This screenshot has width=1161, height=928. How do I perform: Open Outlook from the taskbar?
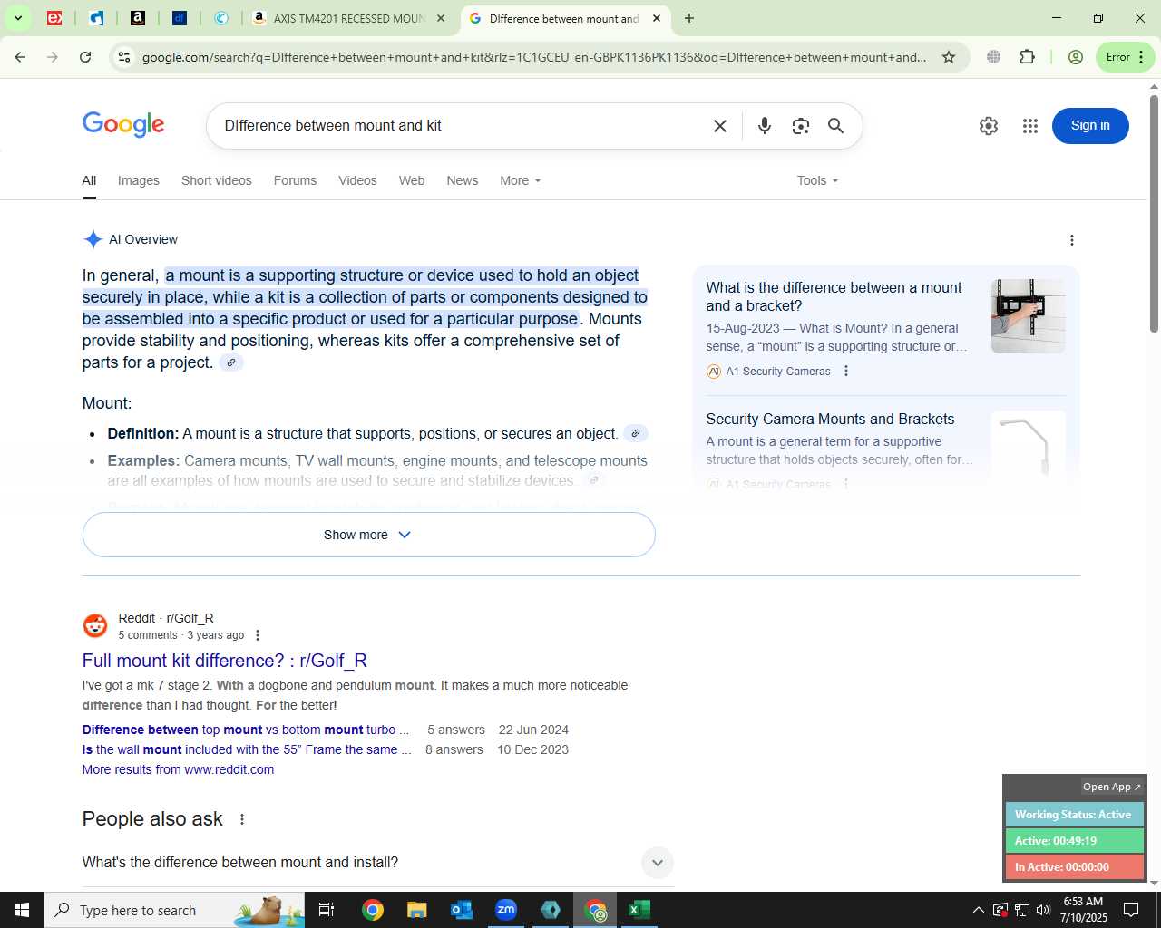pos(462,910)
